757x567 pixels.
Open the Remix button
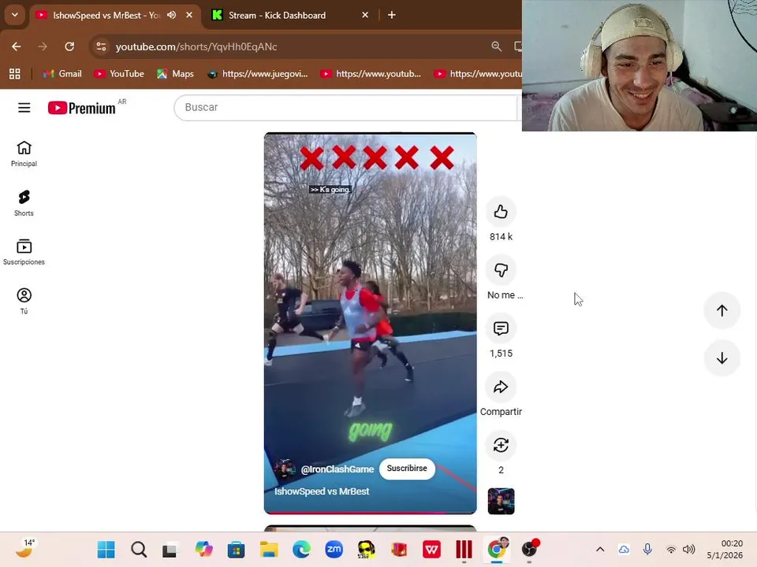pyautogui.click(x=501, y=445)
